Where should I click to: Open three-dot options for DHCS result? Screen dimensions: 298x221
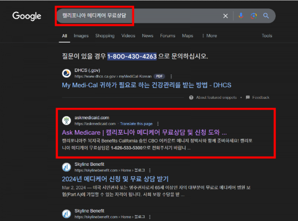tap(171, 76)
